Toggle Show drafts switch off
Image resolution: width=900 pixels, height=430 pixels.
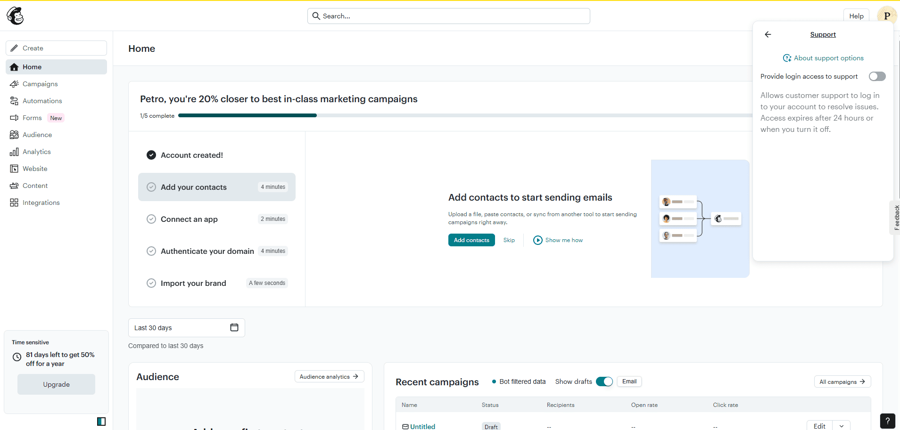click(x=604, y=381)
